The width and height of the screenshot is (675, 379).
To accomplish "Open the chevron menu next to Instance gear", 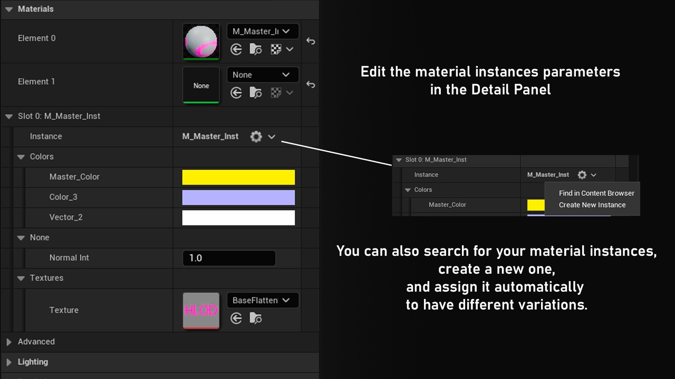I will 272,137.
